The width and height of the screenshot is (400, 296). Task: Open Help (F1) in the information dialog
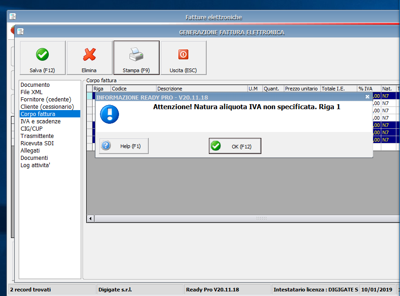124,146
